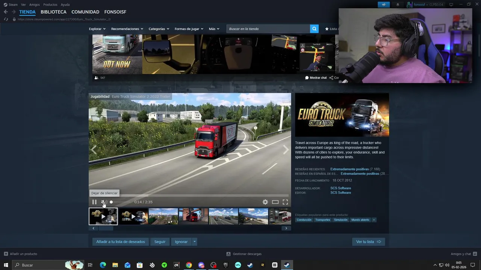The image size is (481, 270).
Task: Open the SCS Software editor link
Action: pos(340,193)
